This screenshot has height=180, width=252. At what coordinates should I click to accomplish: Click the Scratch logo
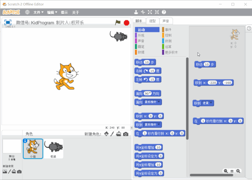[x=11, y=12]
